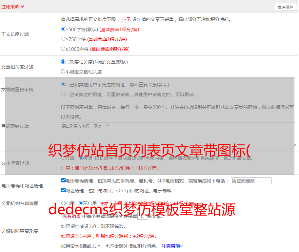Click the 公司机构名称清理 label
Screen dimensions: 299x252
(x=20, y=203)
